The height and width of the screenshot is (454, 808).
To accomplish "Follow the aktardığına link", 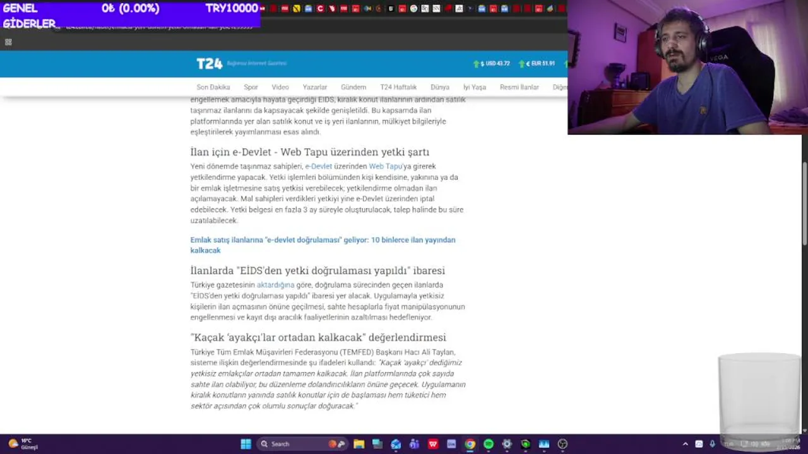I will [275, 285].
